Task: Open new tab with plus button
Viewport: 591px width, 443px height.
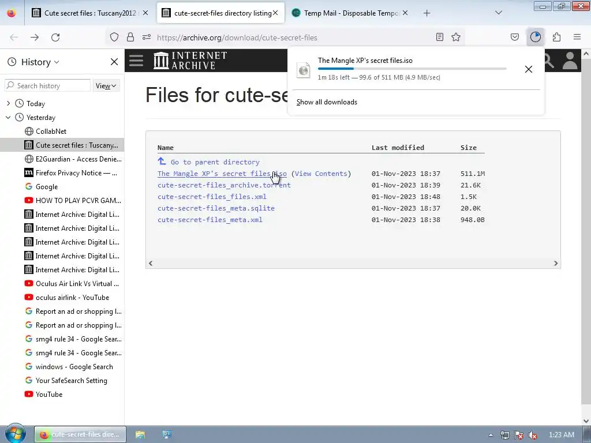Action: 427,13
